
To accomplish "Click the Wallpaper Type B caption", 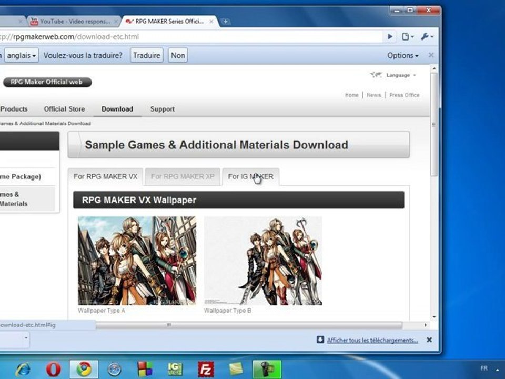I will [x=227, y=311].
